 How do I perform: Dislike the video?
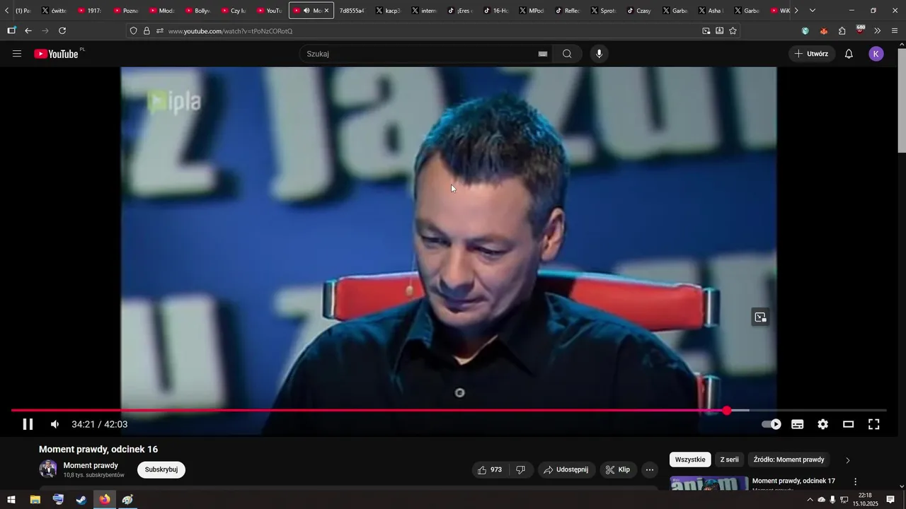520,469
